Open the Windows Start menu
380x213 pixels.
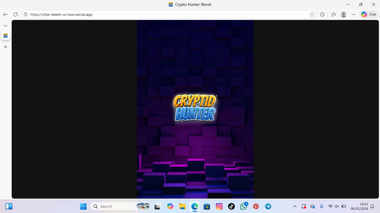[83, 206]
